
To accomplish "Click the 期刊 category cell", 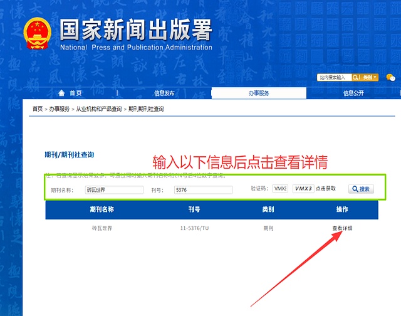I will [268, 228].
